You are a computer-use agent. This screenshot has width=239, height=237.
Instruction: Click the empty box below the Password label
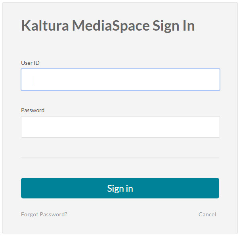coord(120,127)
